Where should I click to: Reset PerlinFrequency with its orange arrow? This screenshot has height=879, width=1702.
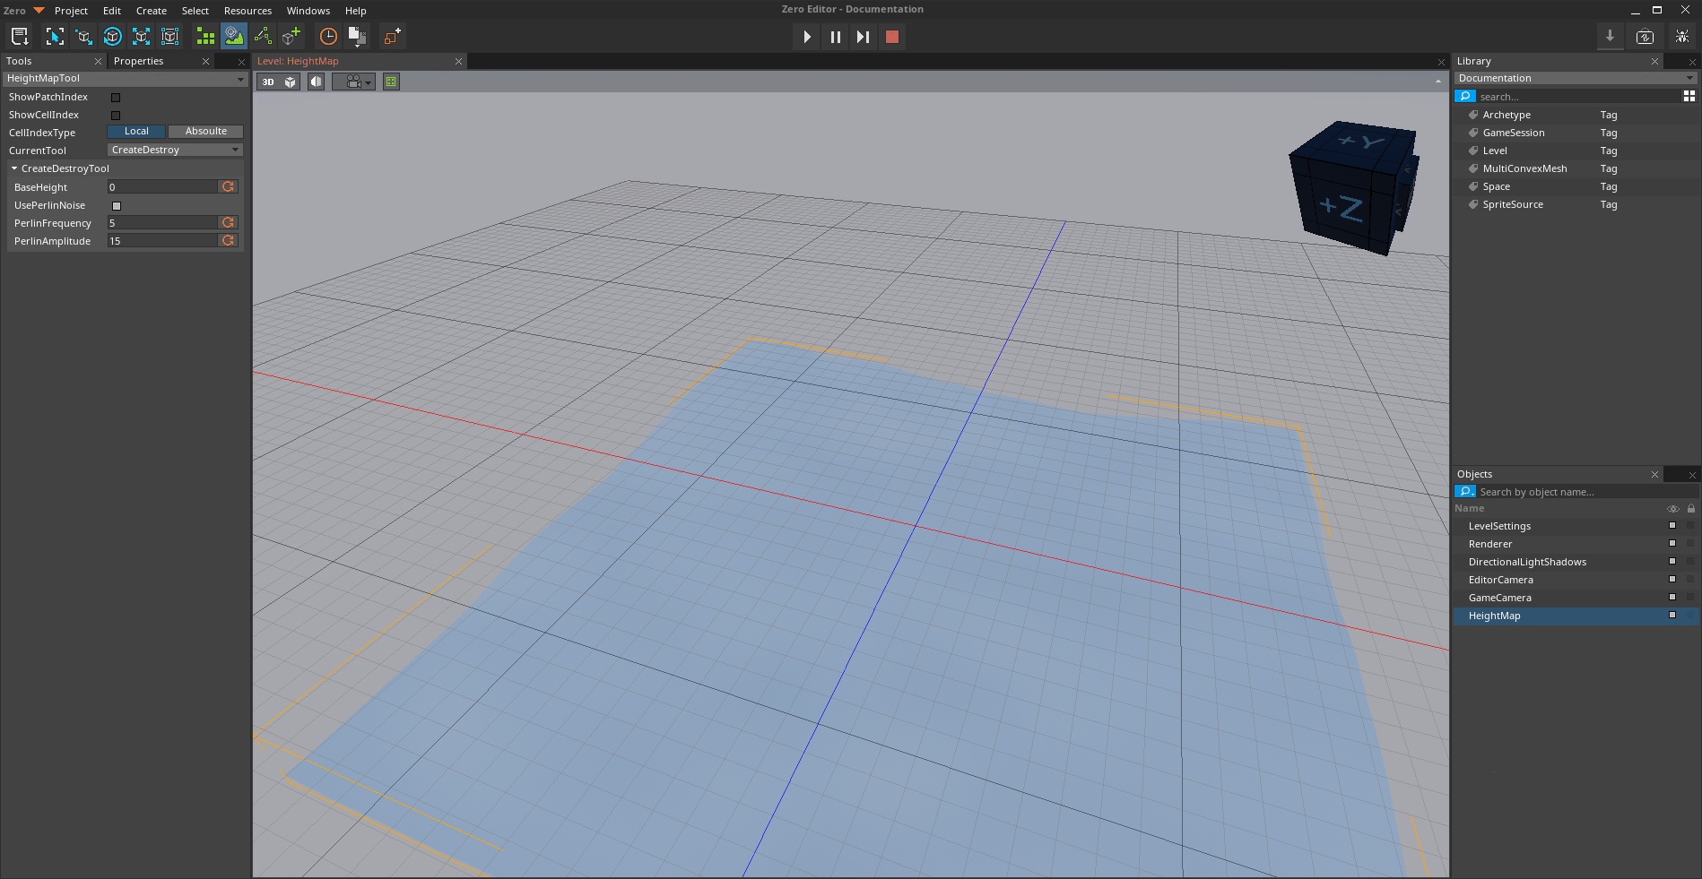pos(229,222)
